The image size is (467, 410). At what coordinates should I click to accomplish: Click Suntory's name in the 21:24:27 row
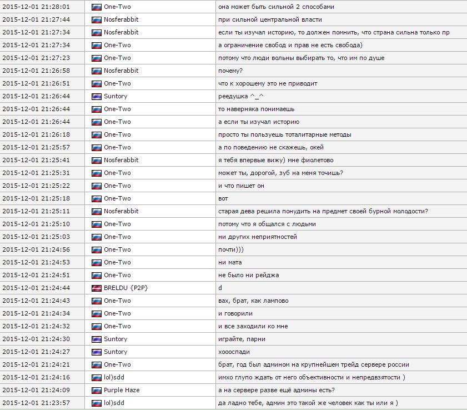pos(116,352)
